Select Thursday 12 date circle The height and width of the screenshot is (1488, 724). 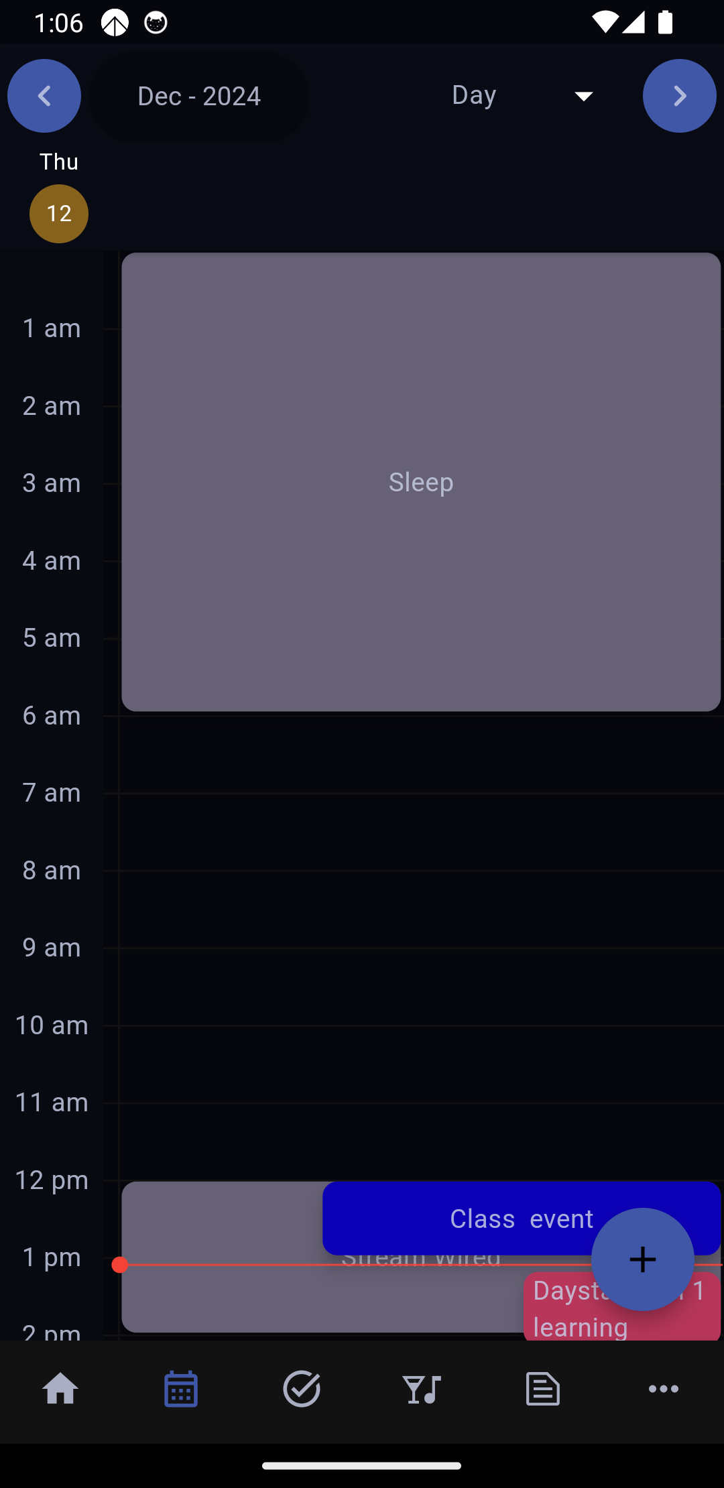click(x=59, y=214)
